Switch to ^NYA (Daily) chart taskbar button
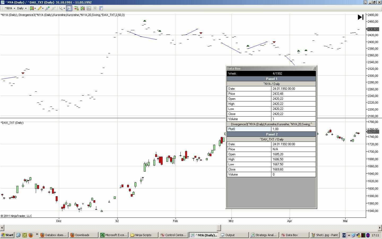 pos(203,235)
